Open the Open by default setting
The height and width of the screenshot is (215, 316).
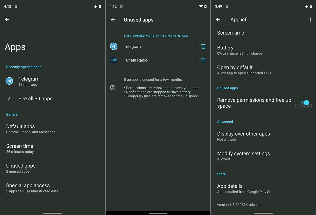[244, 70]
